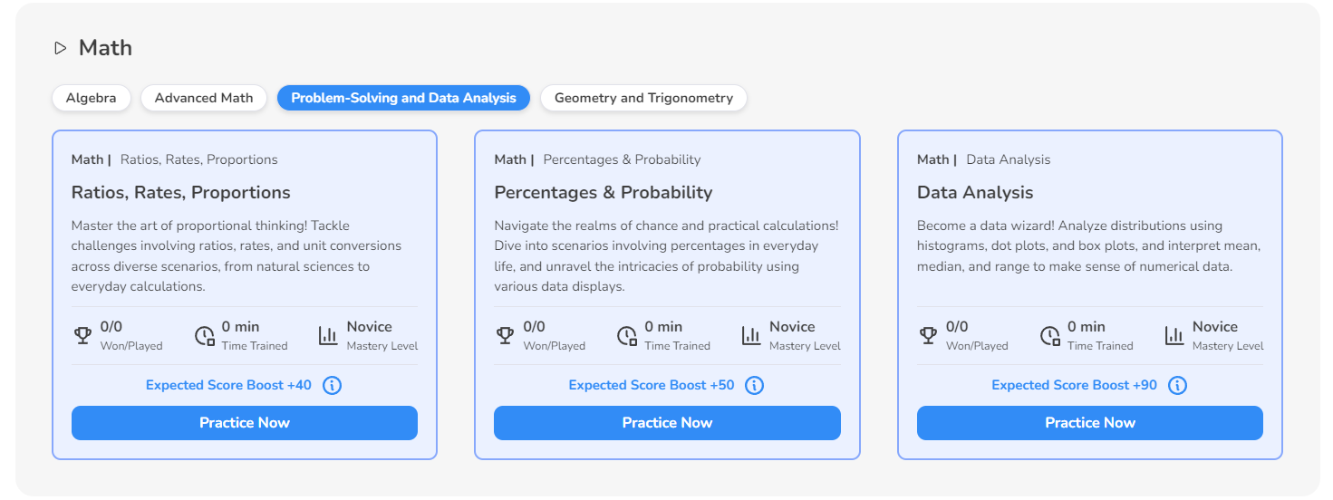
Task: Open the Percentages & Probability card title
Action: click(604, 192)
